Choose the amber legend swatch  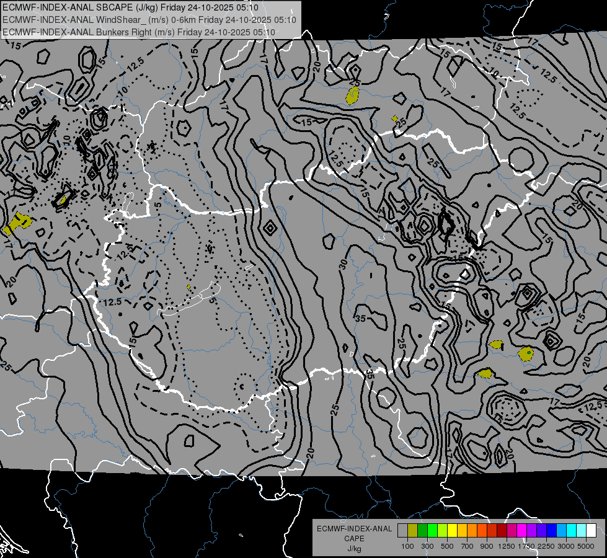tap(462, 531)
